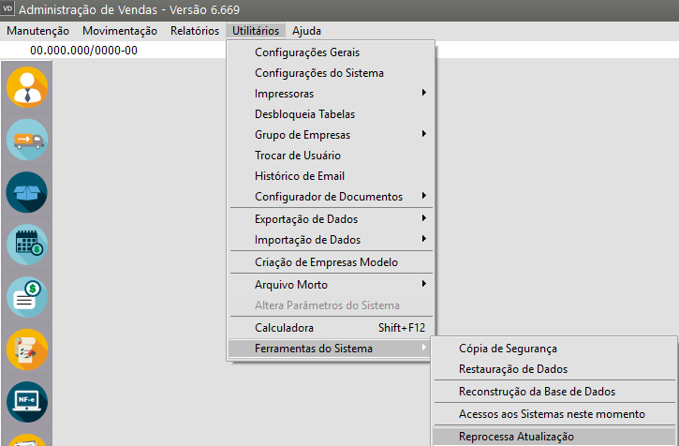This screenshot has width=679, height=446.
Task: Click the NF-e invoice icon
Action: pos(27,402)
